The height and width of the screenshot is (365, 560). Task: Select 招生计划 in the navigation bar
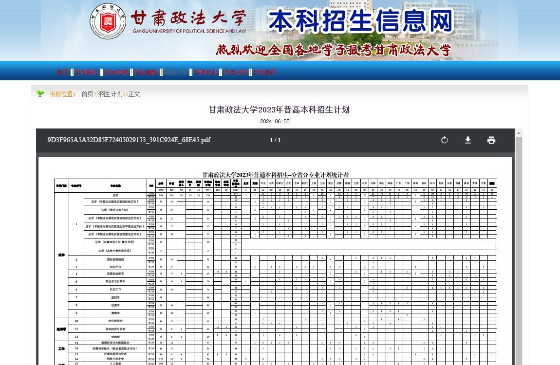tap(176, 72)
